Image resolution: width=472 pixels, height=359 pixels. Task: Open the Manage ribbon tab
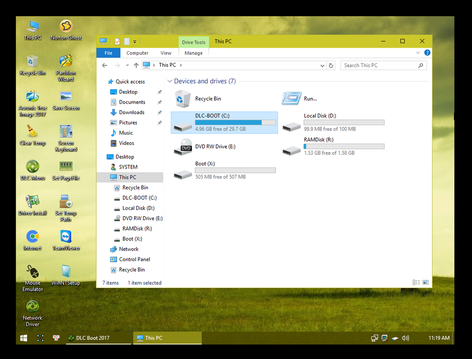(194, 53)
